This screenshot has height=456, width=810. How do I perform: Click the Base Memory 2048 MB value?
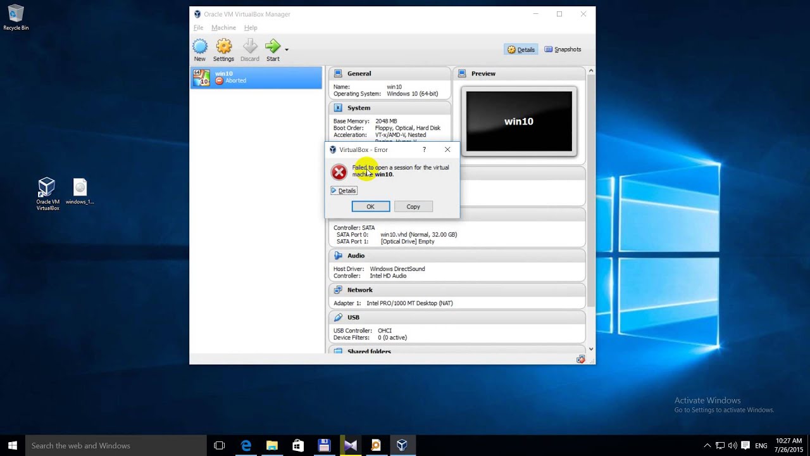point(386,121)
